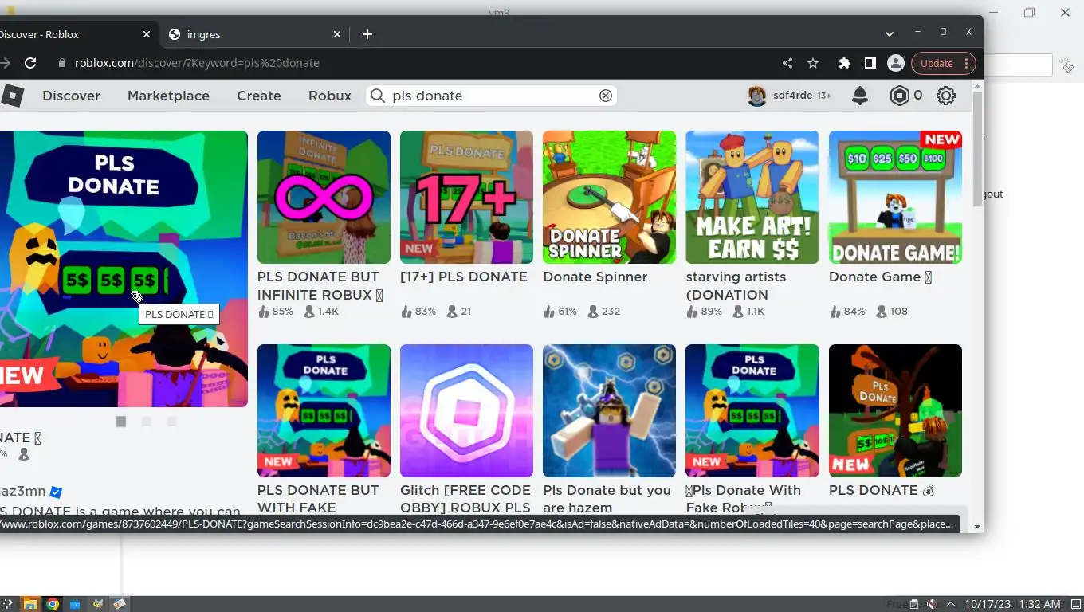1084x612 pixels.
Task: Reload the page in Chrome
Action: pyautogui.click(x=30, y=63)
